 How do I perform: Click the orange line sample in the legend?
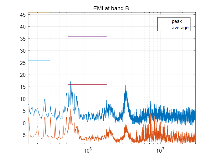165,28
